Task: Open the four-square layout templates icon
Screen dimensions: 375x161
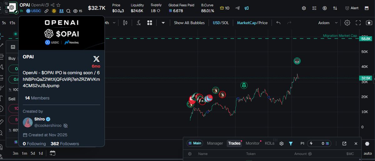Action: point(149,23)
